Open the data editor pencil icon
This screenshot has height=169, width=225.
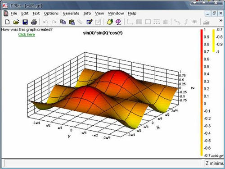point(90,22)
